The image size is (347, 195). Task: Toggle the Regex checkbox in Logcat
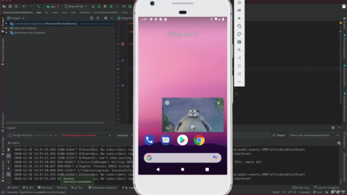pyautogui.click(x=274, y=135)
